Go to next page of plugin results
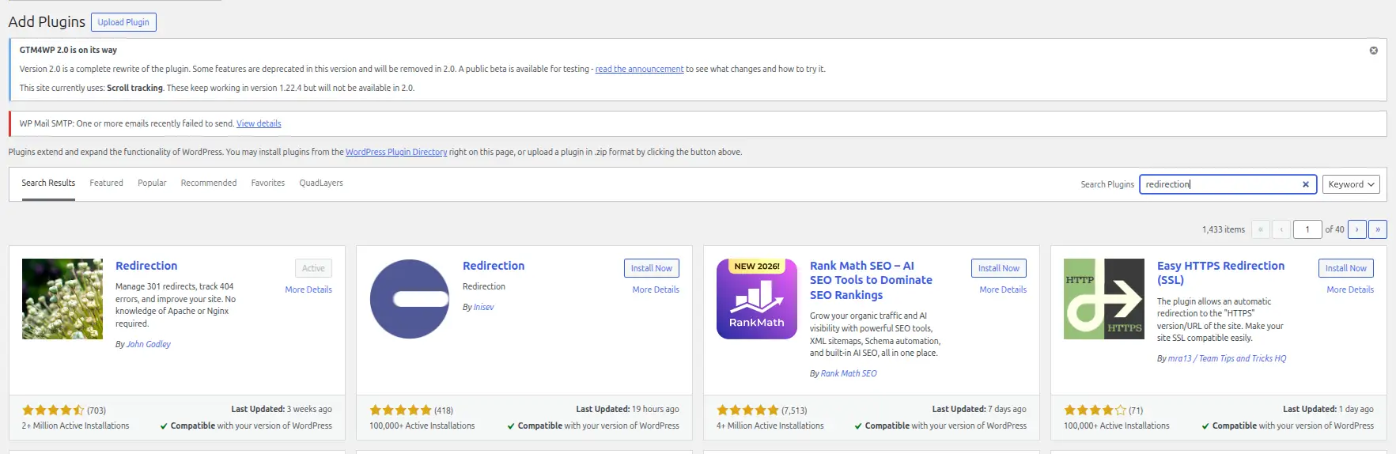Viewport: 1396px width, 454px height. [1356, 229]
